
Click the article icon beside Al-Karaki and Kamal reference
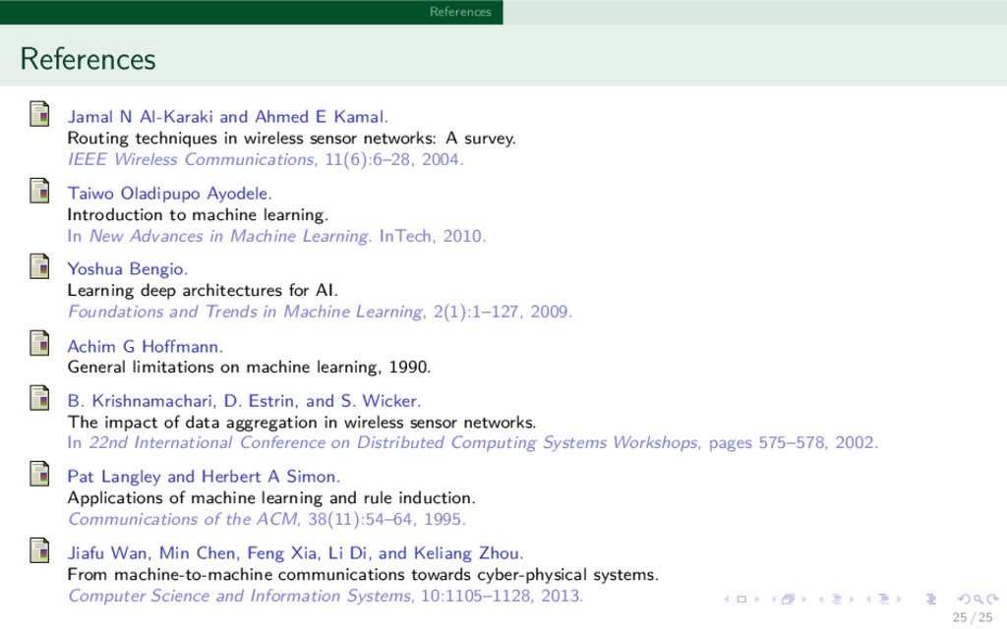(x=39, y=114)
